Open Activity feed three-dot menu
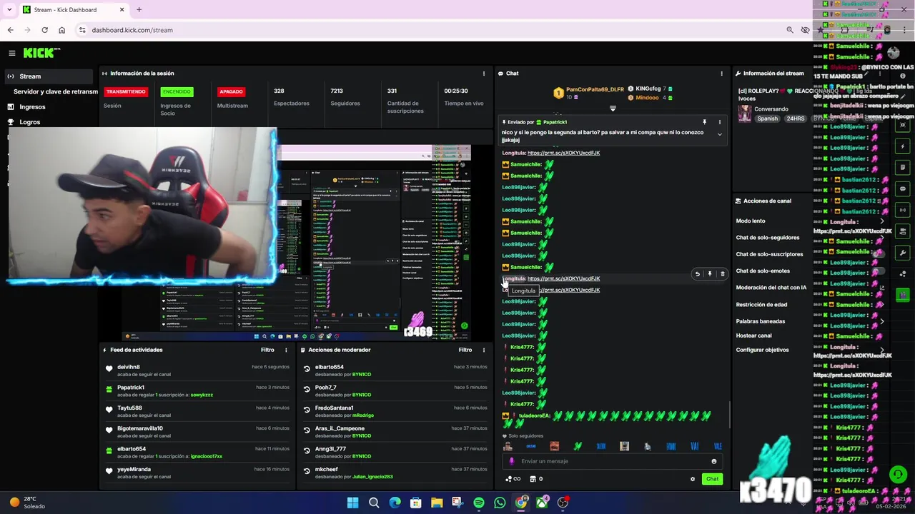 coord(286,351)
